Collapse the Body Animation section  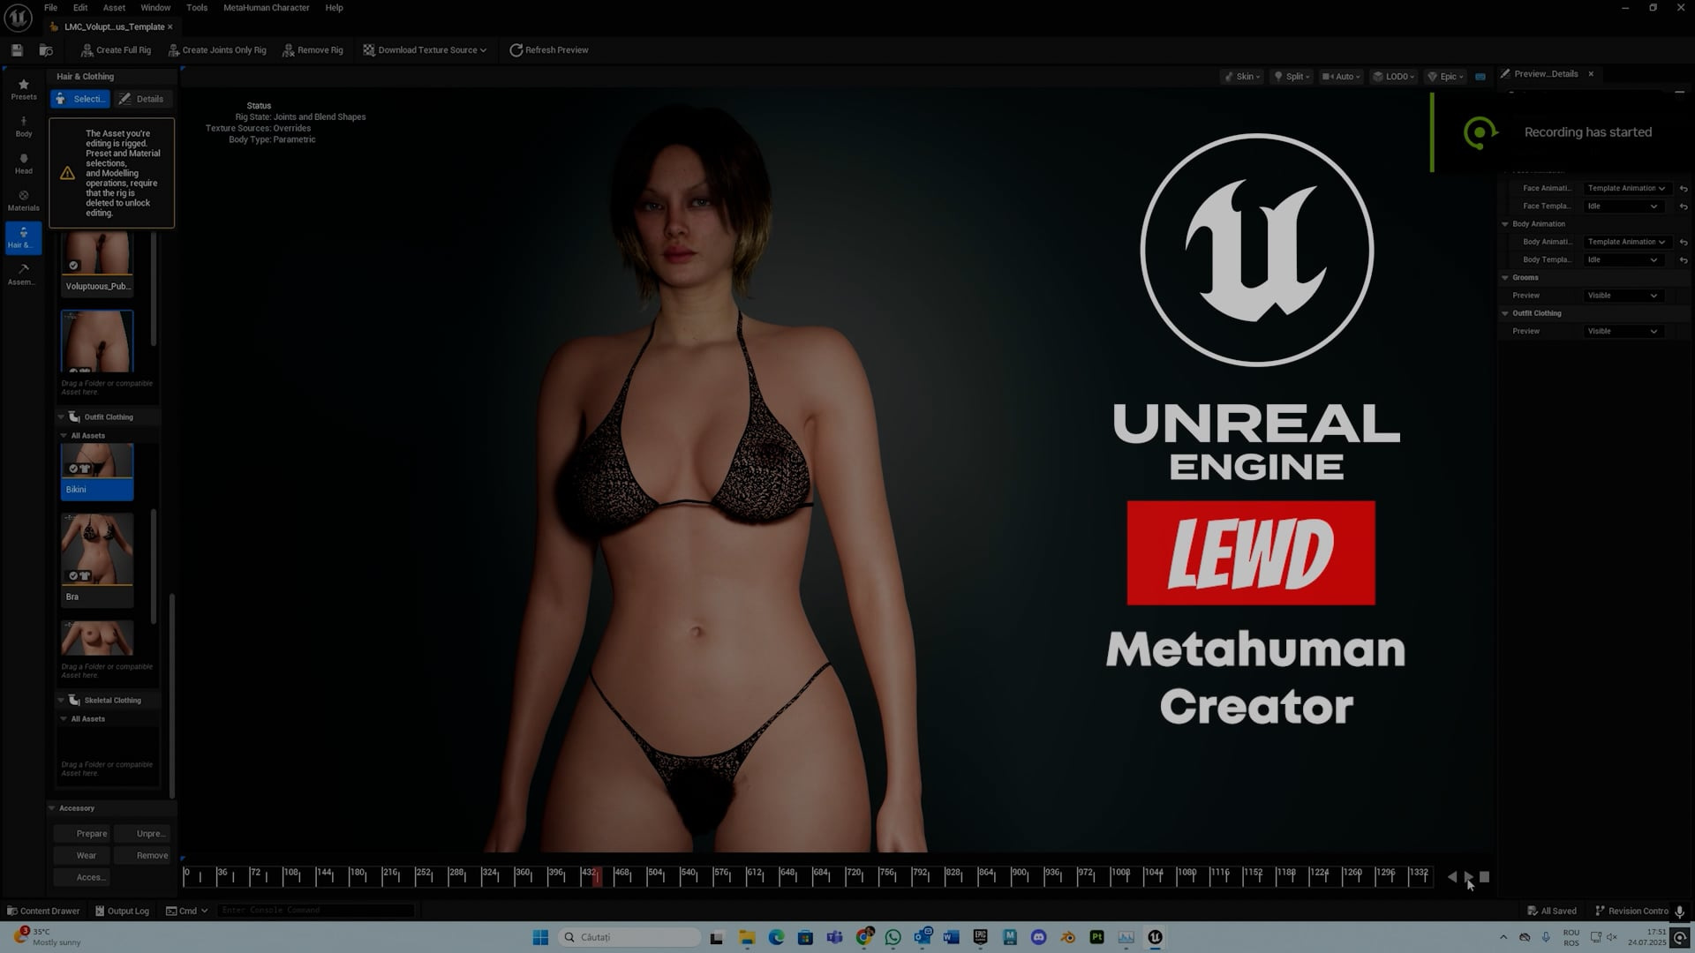tap(1505, 224)
